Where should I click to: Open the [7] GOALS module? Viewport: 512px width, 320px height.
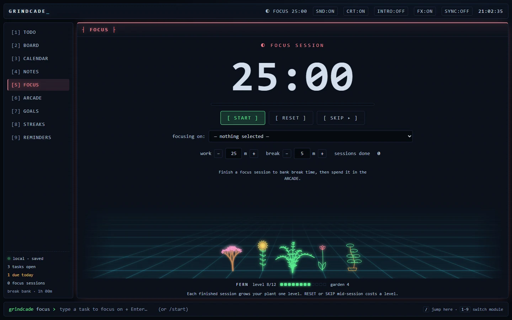pyautogui.click(x=38, y=111)
